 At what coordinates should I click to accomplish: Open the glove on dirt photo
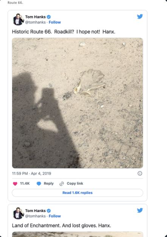pos(77,103)
